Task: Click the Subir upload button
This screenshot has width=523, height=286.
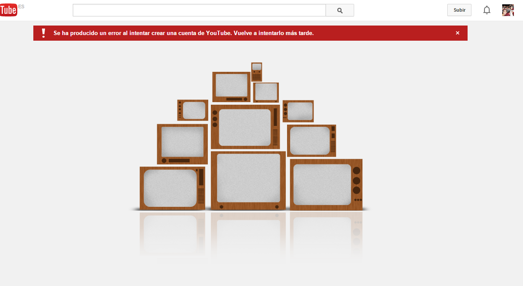Action: tap(459, 10)
